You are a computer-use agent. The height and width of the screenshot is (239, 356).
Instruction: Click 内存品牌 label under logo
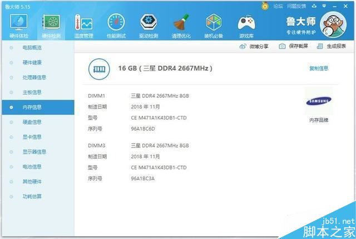click(319, 120)
